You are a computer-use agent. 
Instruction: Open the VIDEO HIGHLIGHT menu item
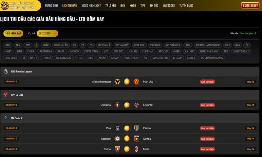click(x=91, y=6)
